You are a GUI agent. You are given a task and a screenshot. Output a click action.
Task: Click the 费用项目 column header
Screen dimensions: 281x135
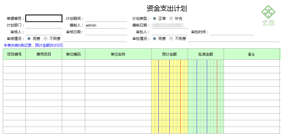point(44,54)
